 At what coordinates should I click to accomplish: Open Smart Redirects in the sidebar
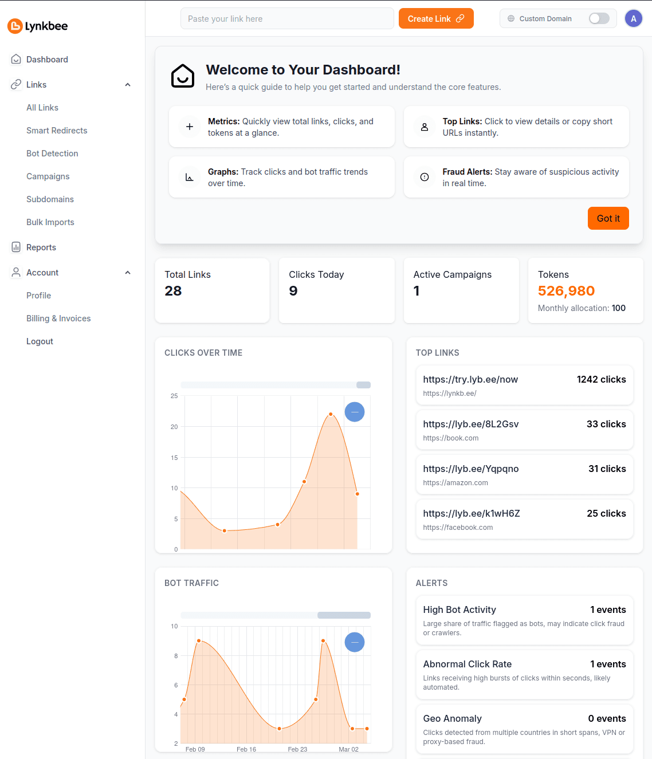coord(57,131)
